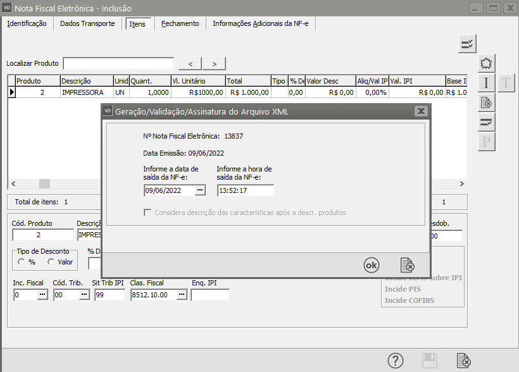
Task: Switch to the Fechamento tab
Action: (180, 24)
